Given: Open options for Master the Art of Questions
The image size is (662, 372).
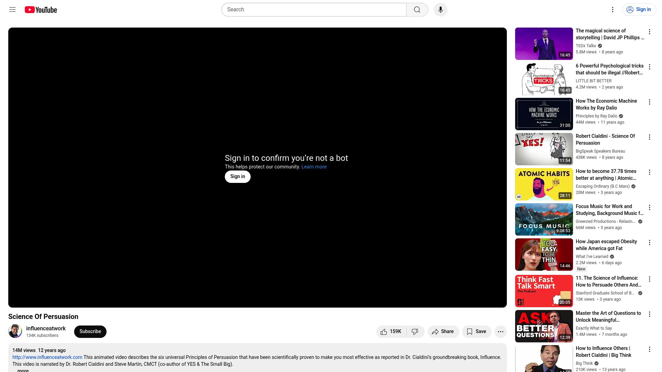Looking at the screenshot, I should point(650,314).
